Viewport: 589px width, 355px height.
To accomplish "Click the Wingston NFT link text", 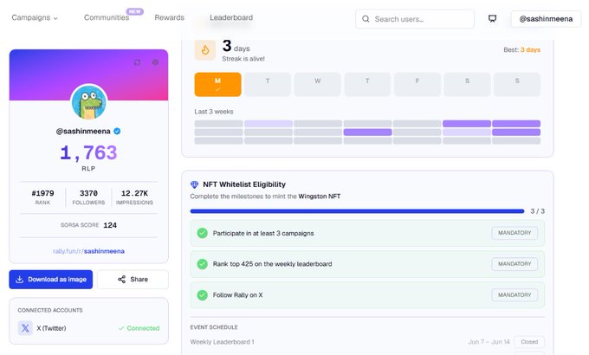I will pyautogui.click(x=320, y=196).
